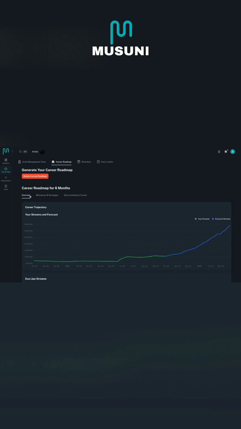The image size is (241, 429).
Task: Click the Delete Current Roadmap button
Action: coord(35,176)
